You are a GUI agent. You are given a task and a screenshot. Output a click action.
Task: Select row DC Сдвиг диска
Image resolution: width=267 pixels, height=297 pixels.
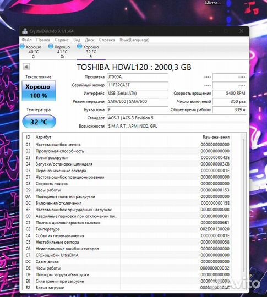point(127,262)
